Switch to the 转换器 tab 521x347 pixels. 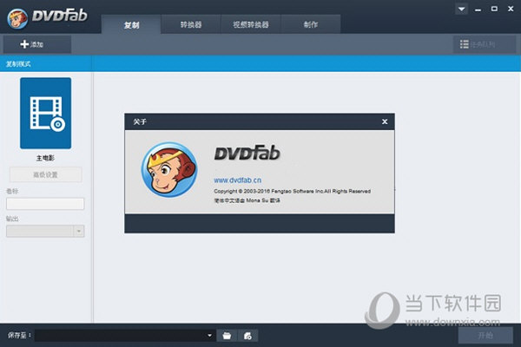(191, 24)
